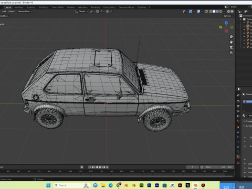Open the Global transform orientation dropdown
The width and height of the screenshot is (252, 189).
tap(81, 12)
